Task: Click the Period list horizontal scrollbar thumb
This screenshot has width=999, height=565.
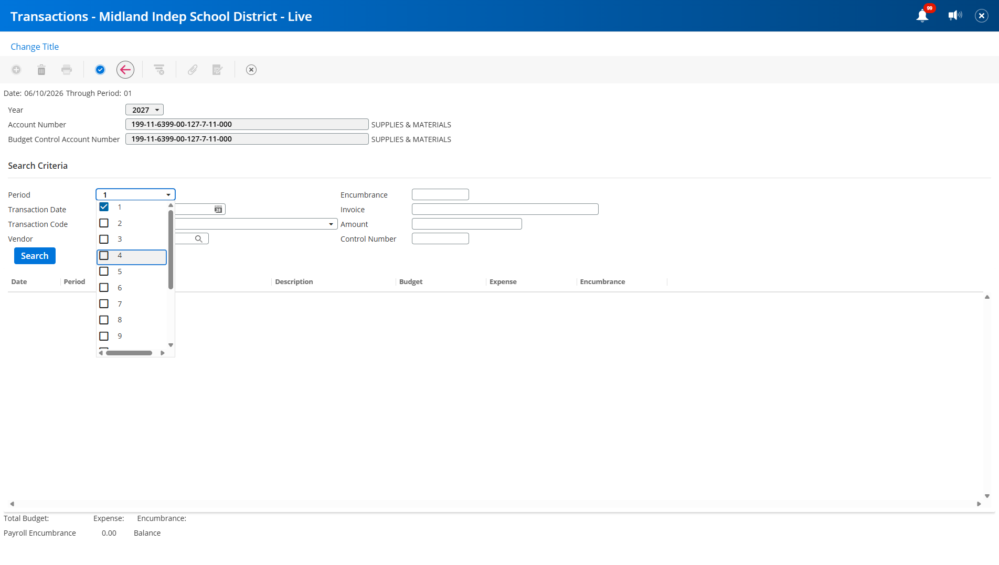Action: pyautogui.click(x=129, y=353)
